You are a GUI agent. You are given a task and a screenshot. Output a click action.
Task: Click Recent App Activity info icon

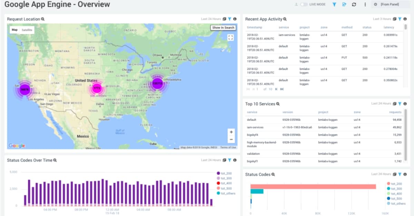point(405,19)
